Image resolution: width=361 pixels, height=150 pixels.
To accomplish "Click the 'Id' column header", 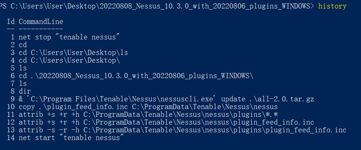I will [11, 22].
